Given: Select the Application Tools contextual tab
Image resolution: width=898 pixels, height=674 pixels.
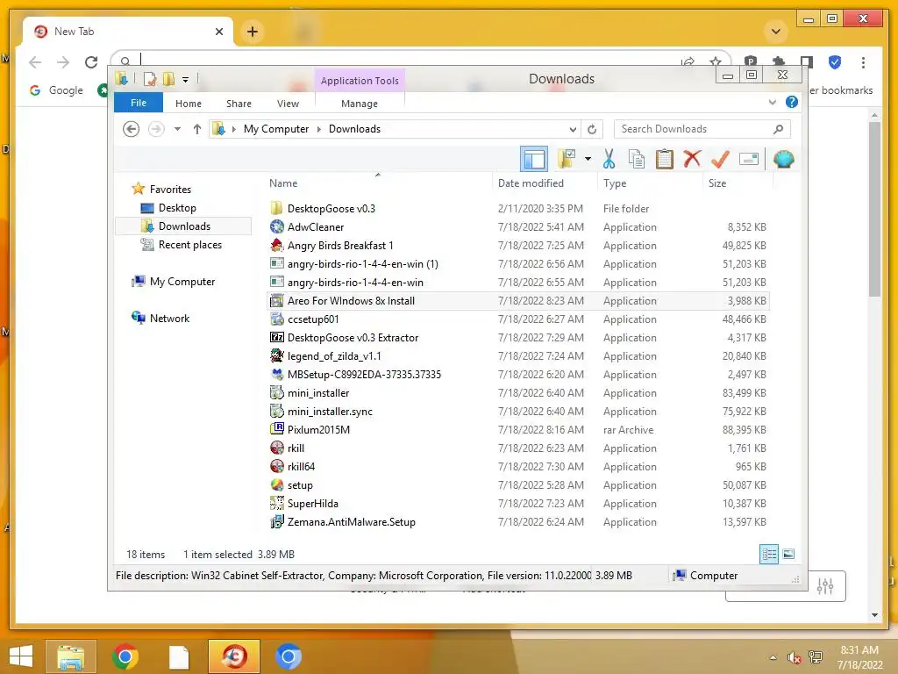Looking at the screenshot, I should coord(360,81).
